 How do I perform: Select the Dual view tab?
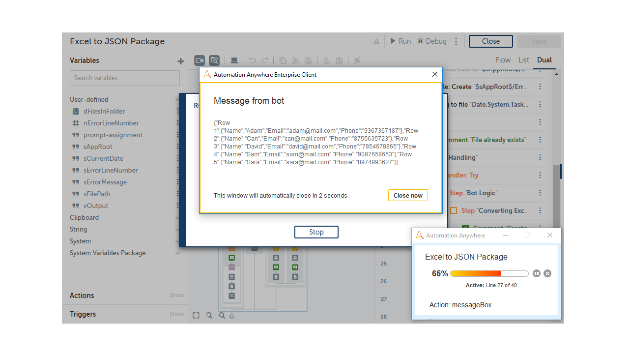(x=544, y=60)
